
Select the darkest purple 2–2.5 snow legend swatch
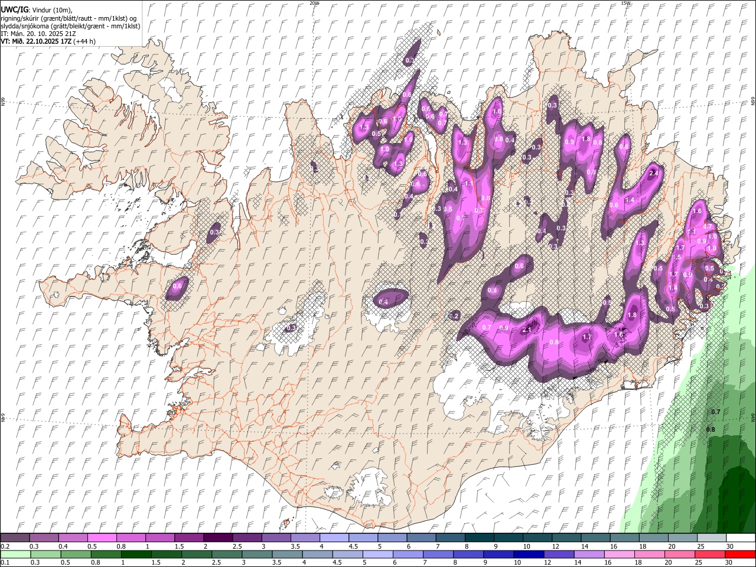click(x=218, y=537)
